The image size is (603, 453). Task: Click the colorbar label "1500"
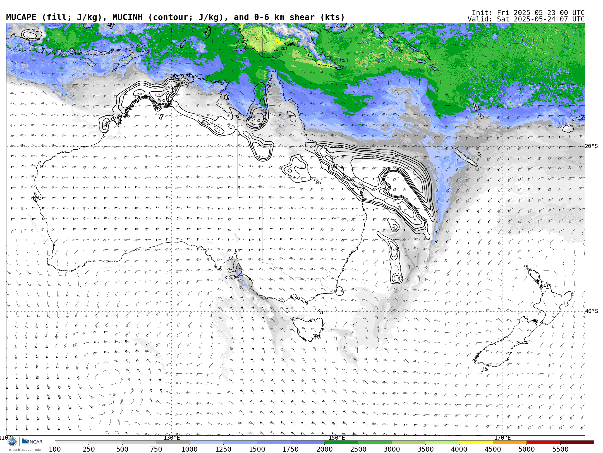coord(257,449)
